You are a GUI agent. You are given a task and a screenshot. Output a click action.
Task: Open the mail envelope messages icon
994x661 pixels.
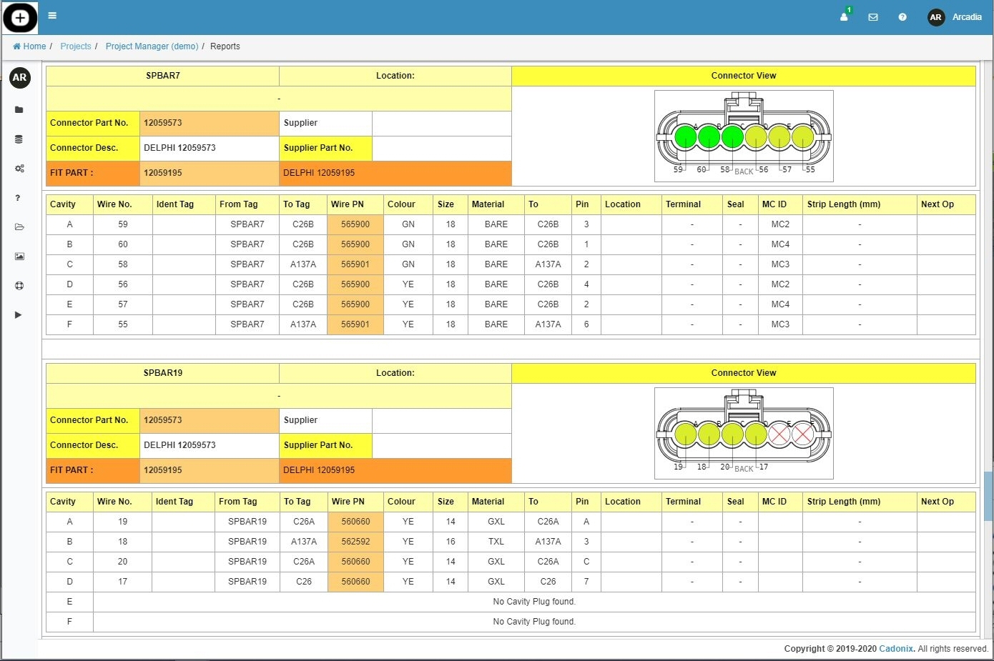873,17
